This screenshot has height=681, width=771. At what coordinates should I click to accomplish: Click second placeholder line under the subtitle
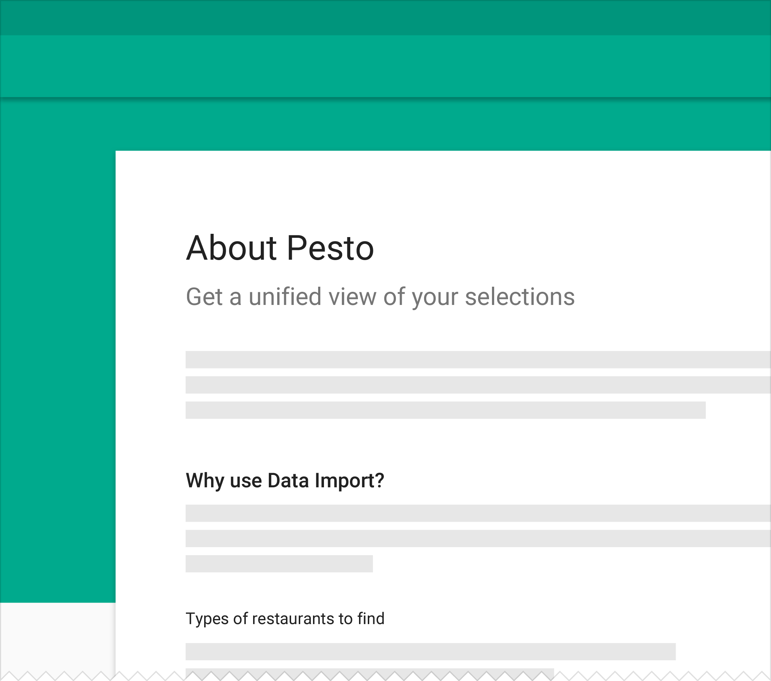[478, 385]
